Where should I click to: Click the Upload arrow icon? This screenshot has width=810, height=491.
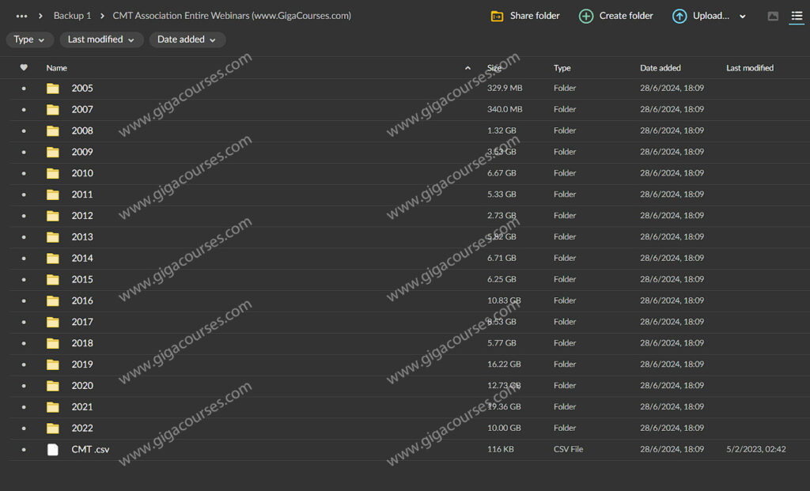679,16
